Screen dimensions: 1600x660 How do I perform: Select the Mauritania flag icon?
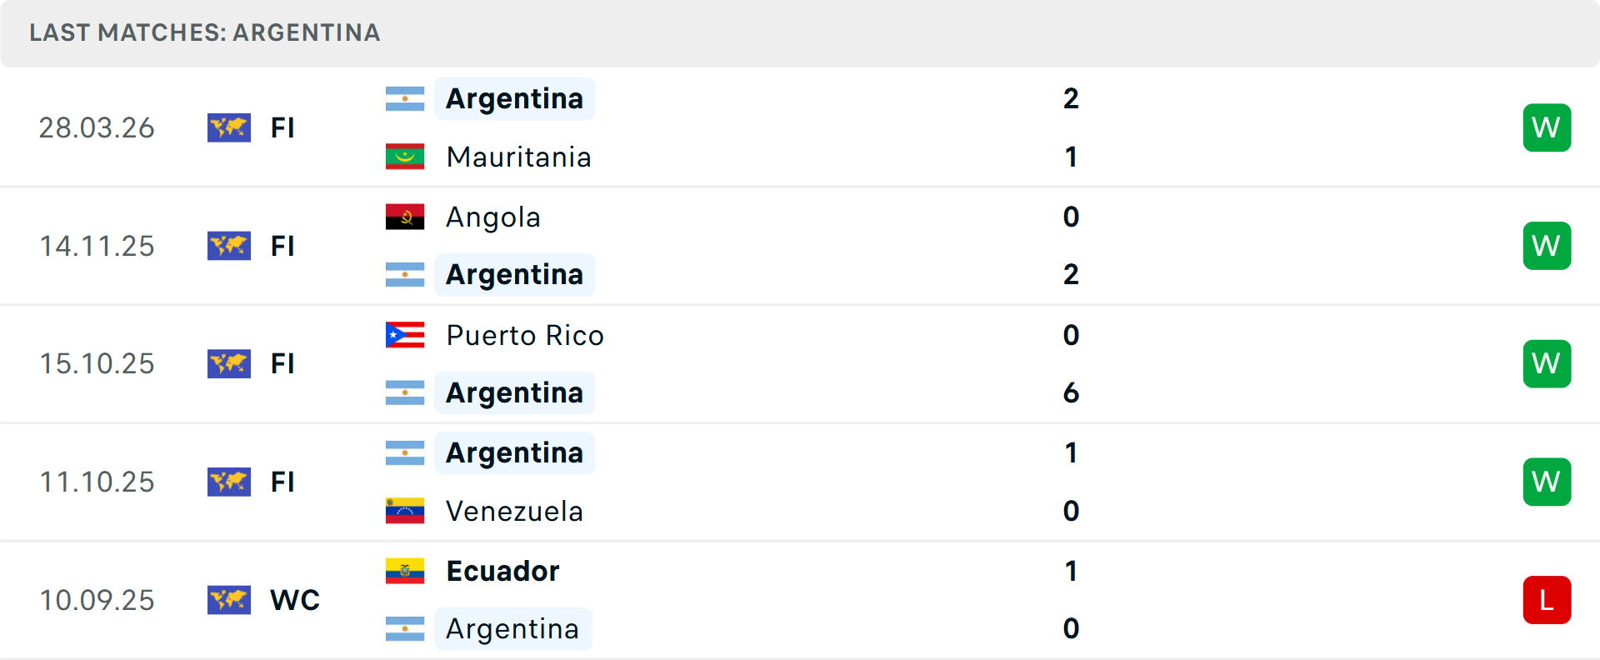click(x=405, y=157)
